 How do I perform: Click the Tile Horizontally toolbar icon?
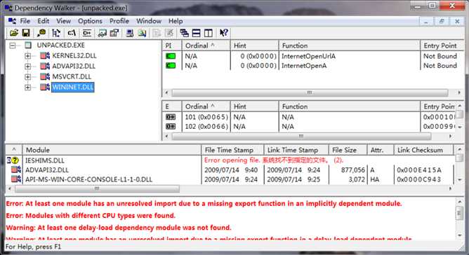(196, 33)
